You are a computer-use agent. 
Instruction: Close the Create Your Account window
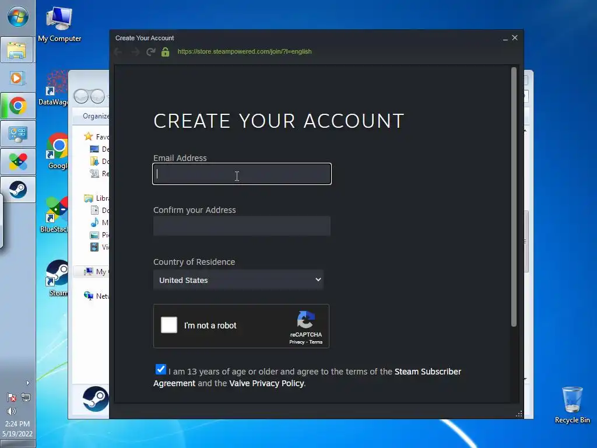(x=515, y=38)
